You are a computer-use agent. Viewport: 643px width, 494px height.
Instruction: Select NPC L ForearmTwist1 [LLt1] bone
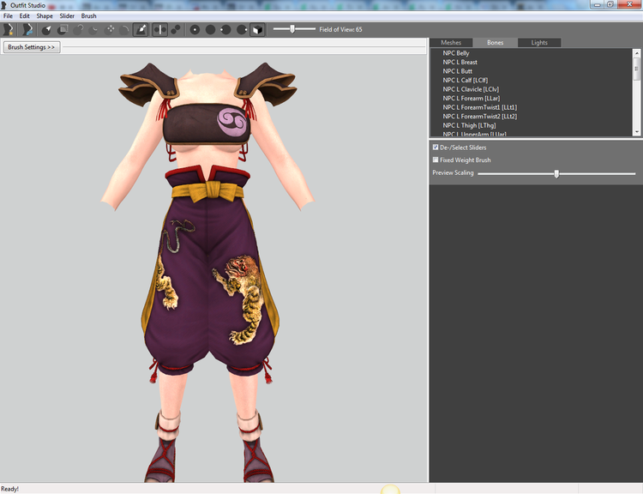tap(480, 107)
